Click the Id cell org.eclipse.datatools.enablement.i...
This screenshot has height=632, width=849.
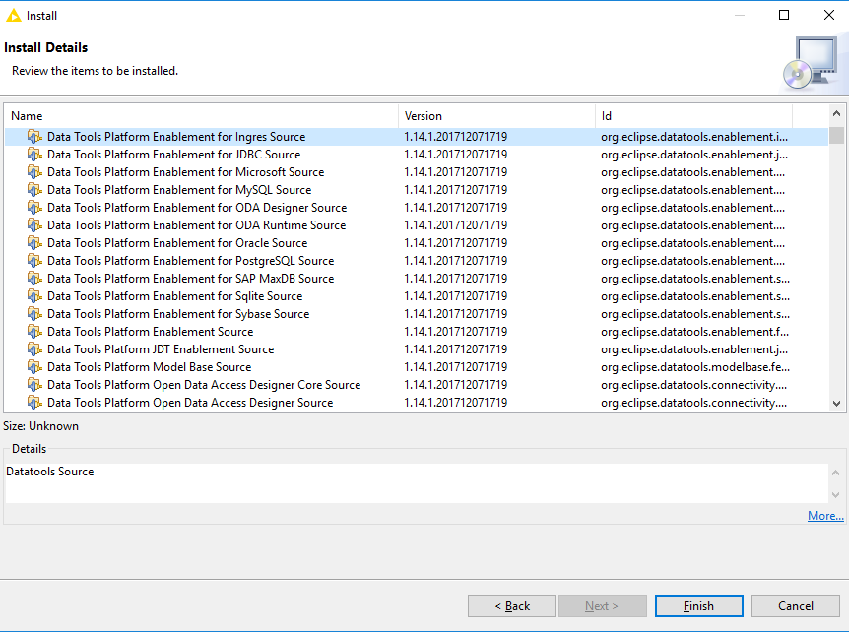pyautogui.click(x=694, y=137)
